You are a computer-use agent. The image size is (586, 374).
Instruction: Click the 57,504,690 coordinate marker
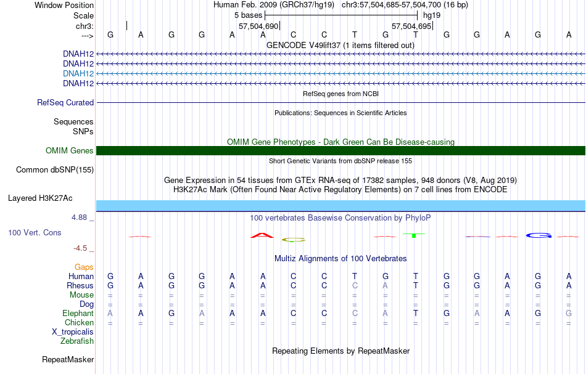pos(258,26)
